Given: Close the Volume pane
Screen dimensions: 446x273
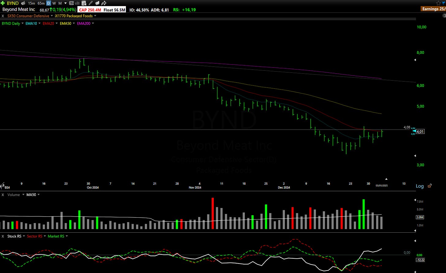Looking at the screenshot, I should click(3, 195).
